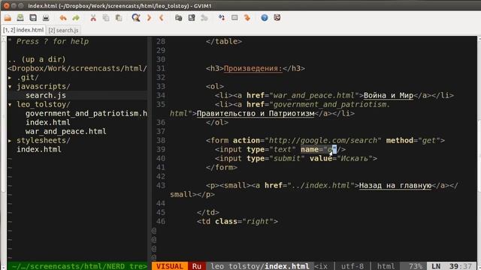Load a saved session icon
The height and width of the screenshot is (270, 481).
tap(179, 18)
